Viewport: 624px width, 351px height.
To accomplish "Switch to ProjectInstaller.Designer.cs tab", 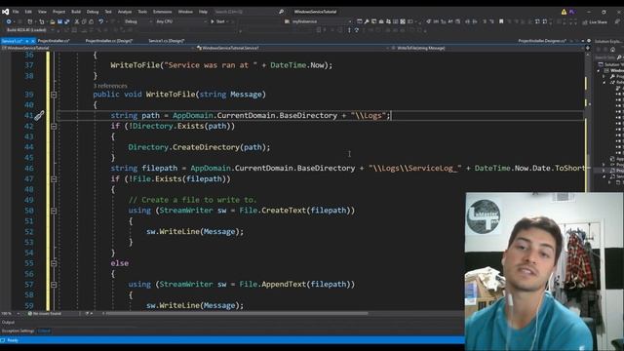I will coord(542,41).
